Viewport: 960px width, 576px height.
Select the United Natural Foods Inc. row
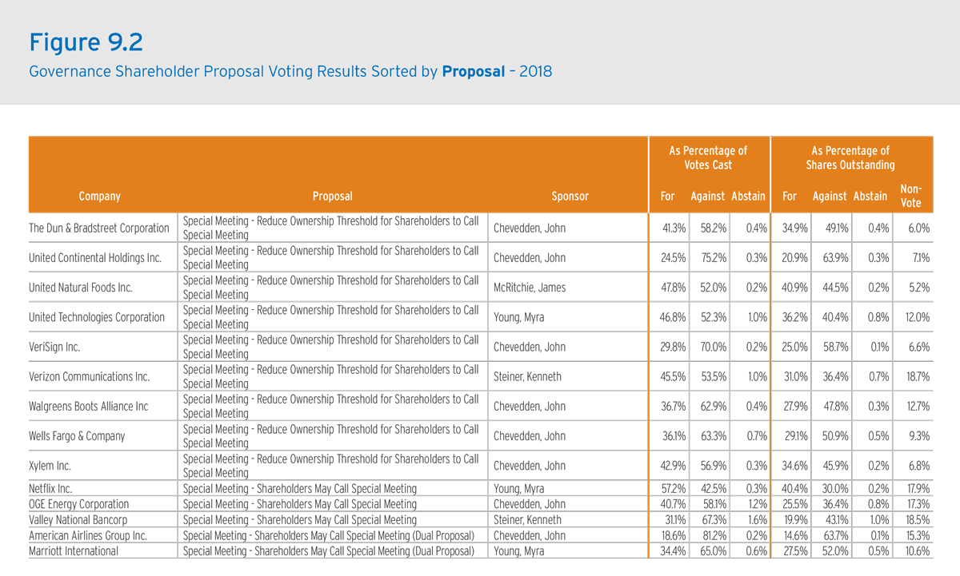[480, 288]
